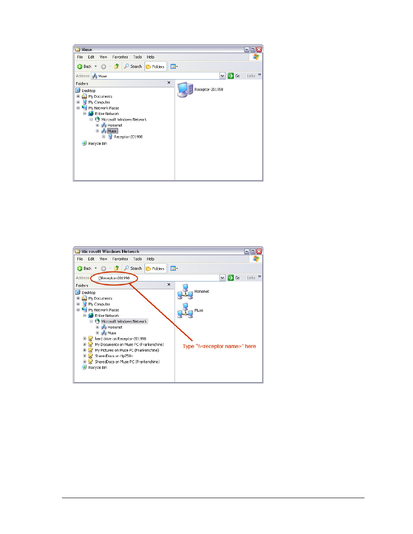Image resolution: width=413 pixels, height=534 pixels.
Task: Open File menu in Muse window
Action: tap(80, 57)
